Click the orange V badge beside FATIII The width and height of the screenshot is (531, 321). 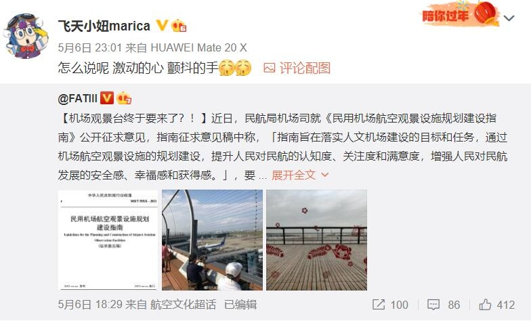point(107,98)
